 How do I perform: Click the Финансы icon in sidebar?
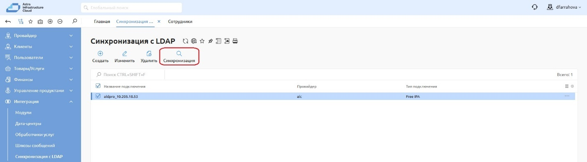(x=8, y=79)
